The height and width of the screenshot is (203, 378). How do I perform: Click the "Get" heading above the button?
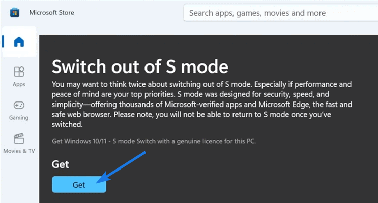[60, 164]
